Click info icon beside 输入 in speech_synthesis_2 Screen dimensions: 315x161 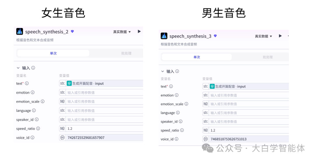point(33,68)
